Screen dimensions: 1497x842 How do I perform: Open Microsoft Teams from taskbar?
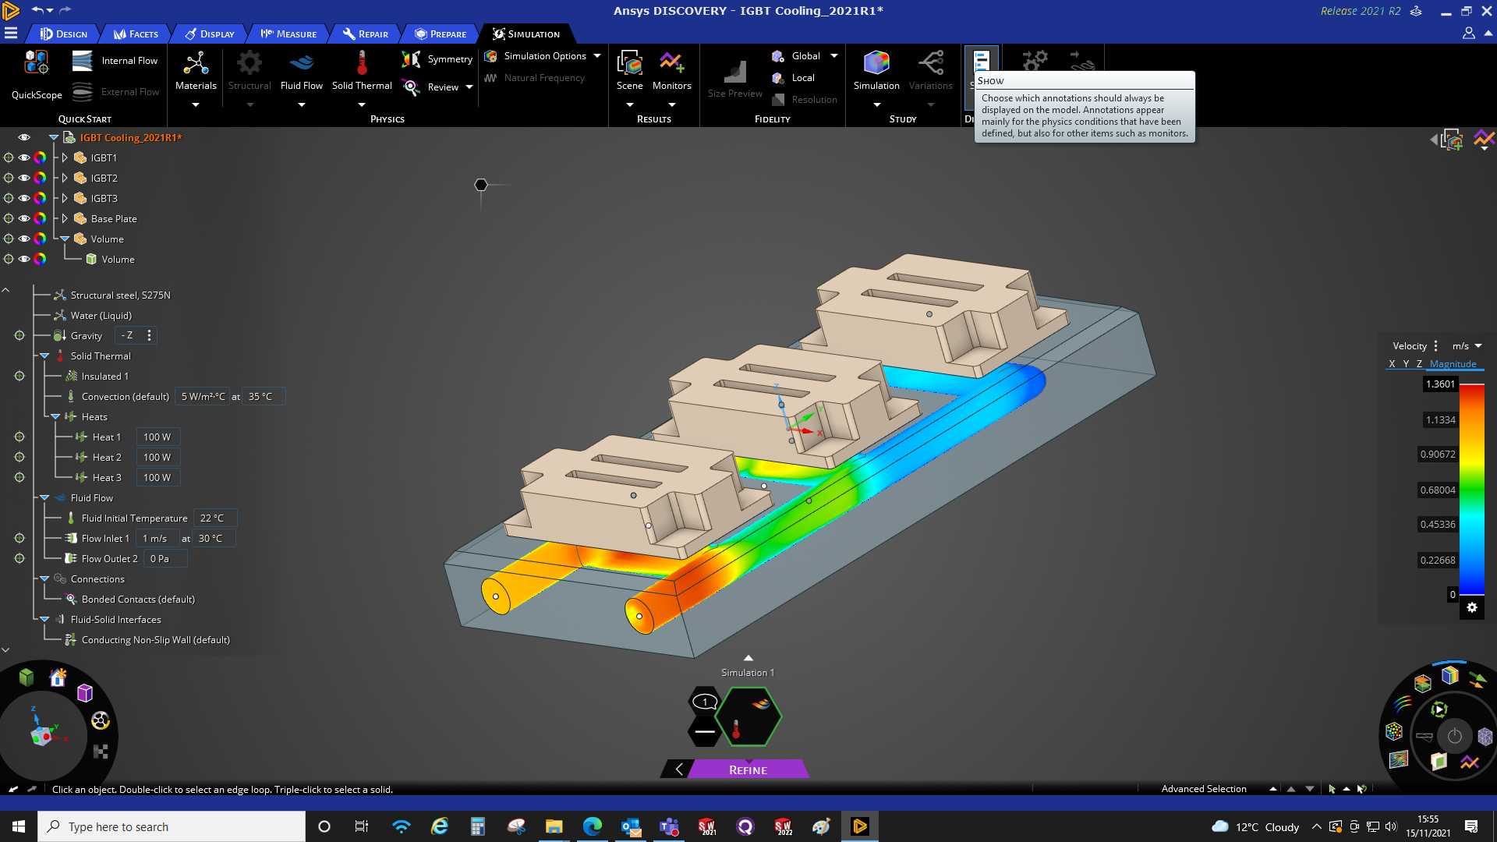[669, 826]
